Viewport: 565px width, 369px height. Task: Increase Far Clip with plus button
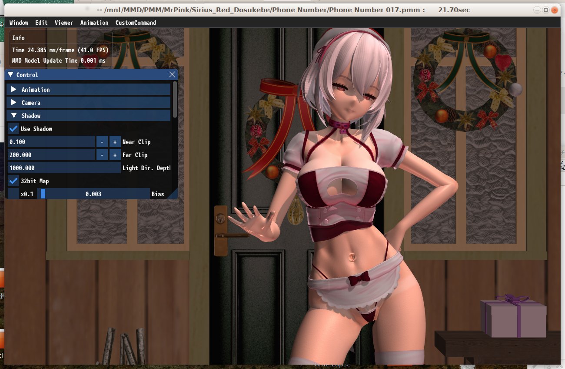115,155
